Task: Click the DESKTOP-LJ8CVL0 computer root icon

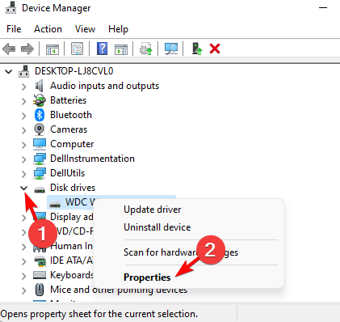Action: point(23,71)
